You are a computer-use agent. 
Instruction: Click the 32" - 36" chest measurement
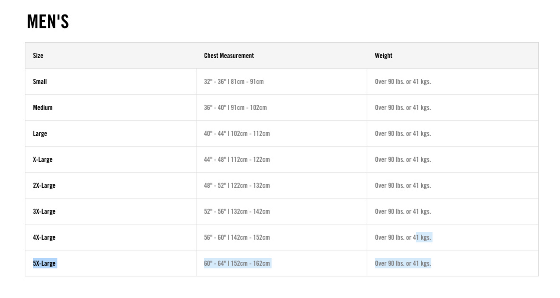[234, 81]
